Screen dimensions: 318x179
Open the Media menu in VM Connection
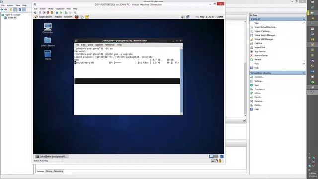pyautogui.click(x=50, y=9)
